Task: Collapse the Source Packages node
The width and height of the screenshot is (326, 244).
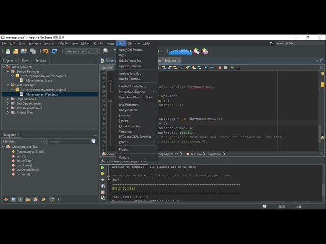Action: point(8,71)
